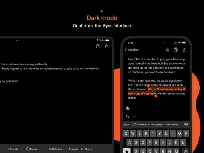204x153 pixels.
Task: Tap the star outline favorite icon on phone
Action: (x=167, y=50)
